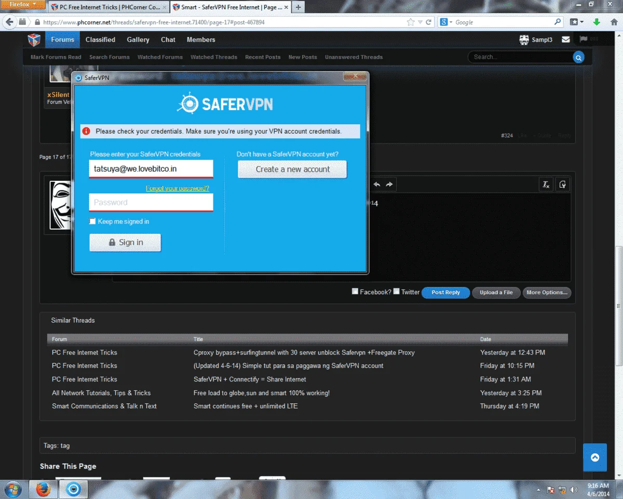Click Mark Forums Read link
The image size is (623, 499).
pos(56,57)
